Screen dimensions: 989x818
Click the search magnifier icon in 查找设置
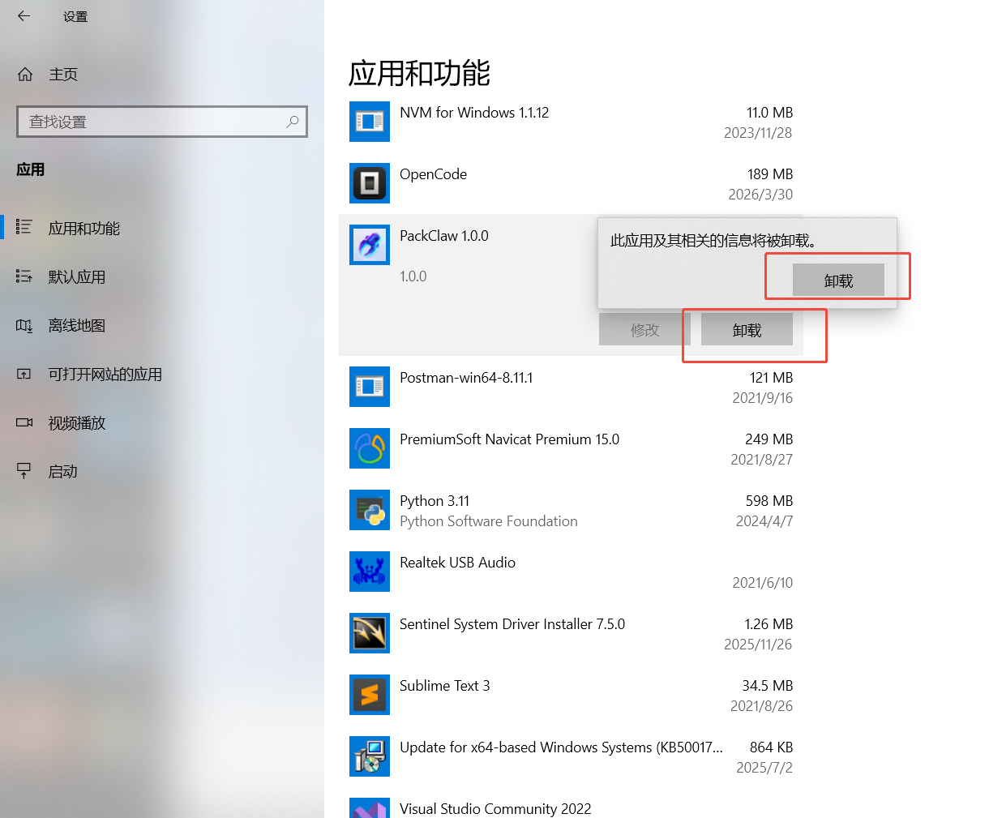click(x=293, y=122)
